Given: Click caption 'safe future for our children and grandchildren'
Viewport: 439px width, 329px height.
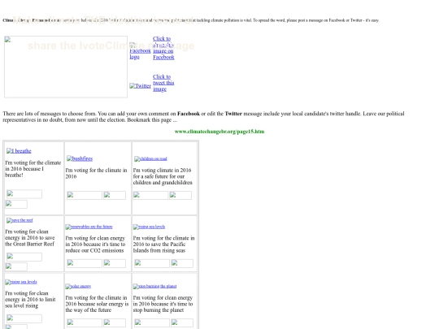Looking at the screenshot, I should coord(163,180).
